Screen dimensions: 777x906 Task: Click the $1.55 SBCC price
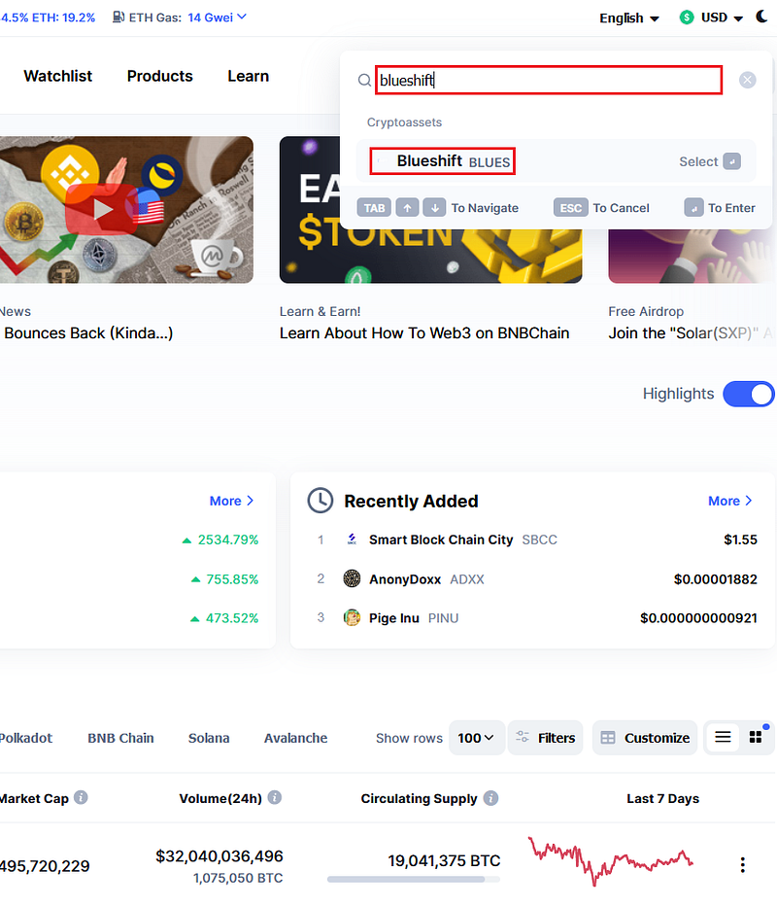(741, 540)
